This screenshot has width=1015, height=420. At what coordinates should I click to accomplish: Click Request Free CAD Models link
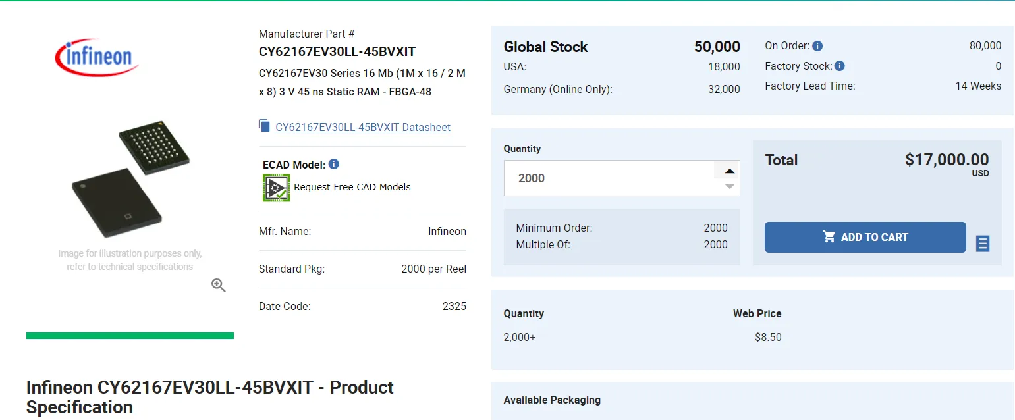pyautogui.click(x=352, y=187)
